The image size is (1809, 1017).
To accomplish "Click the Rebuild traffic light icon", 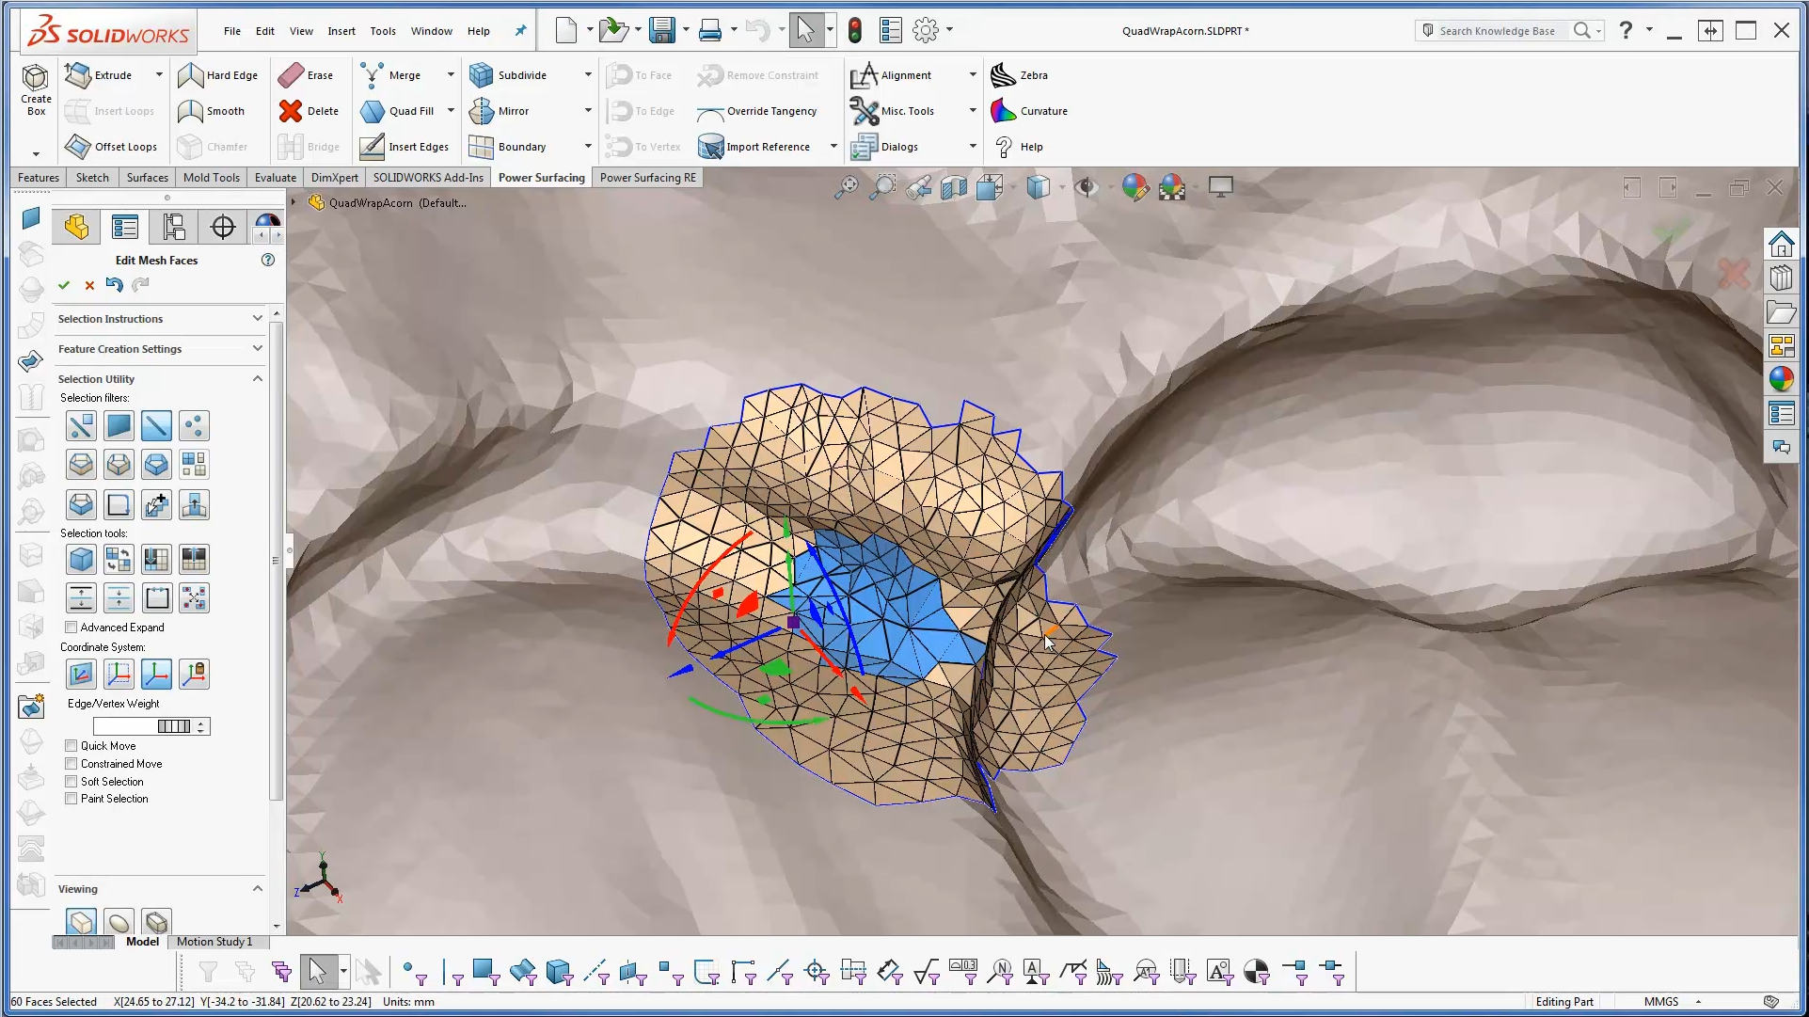I will 854,30.
